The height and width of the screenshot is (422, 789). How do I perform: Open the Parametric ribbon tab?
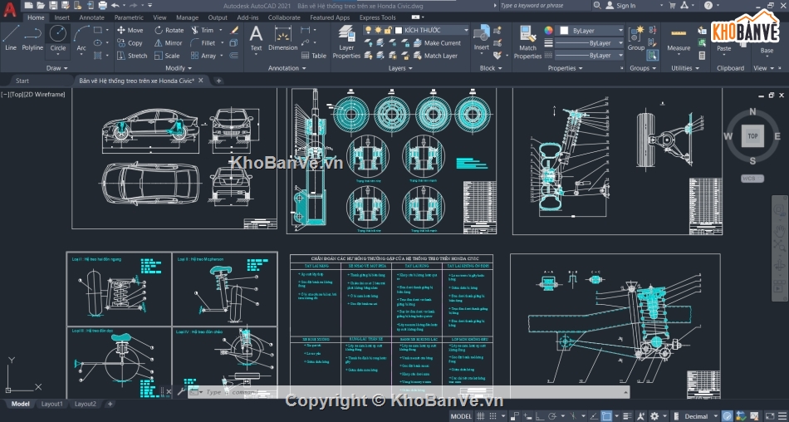coord(129,17)
